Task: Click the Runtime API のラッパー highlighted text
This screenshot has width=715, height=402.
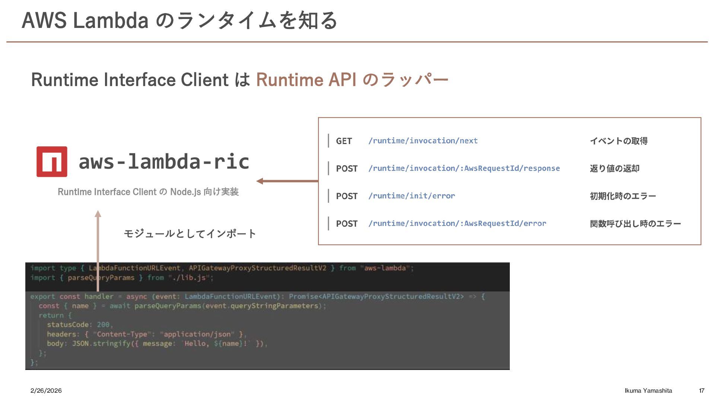Action: 352,80
